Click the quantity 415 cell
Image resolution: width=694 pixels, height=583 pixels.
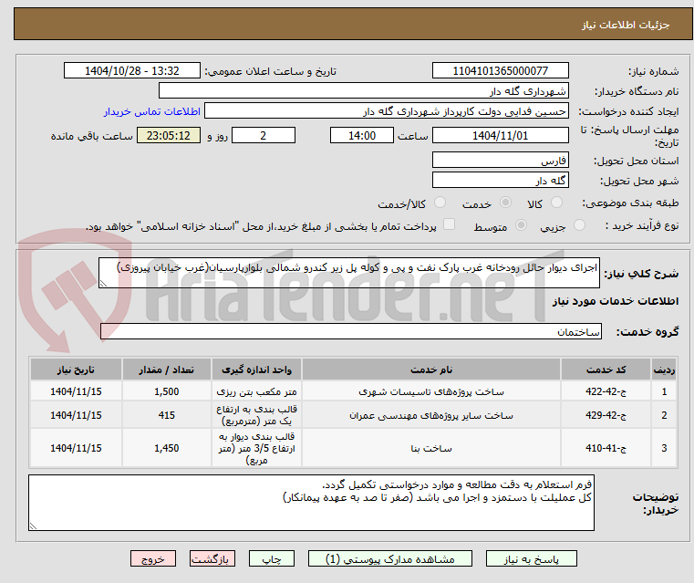point(166,415)
